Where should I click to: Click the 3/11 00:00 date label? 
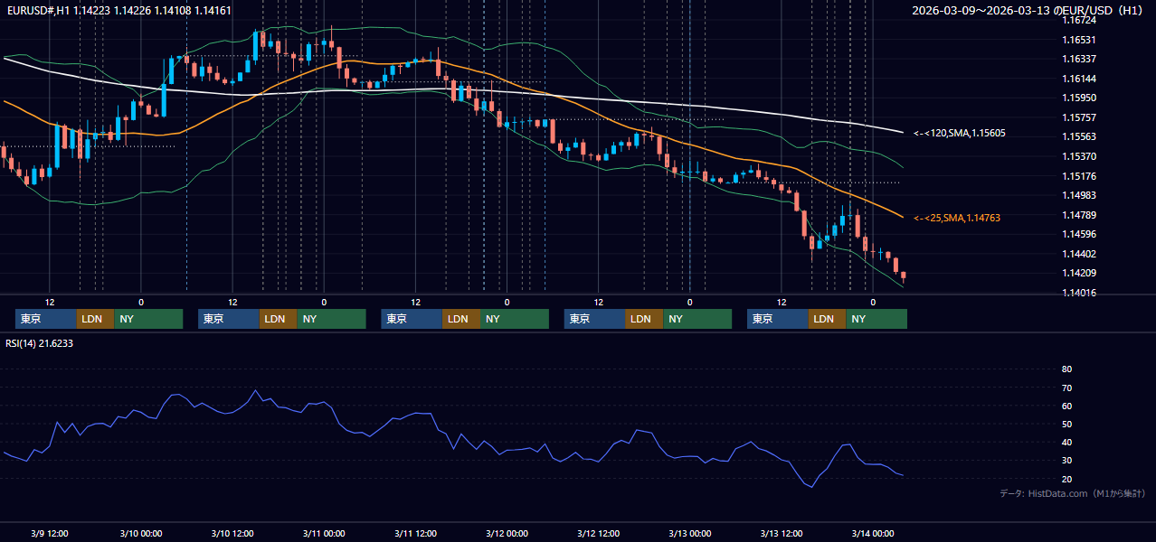pos(324,533)
